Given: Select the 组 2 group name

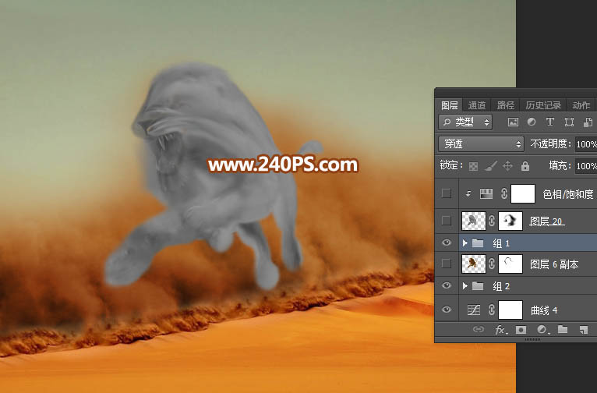Looking at the screenshot, I should coord(501,286).
